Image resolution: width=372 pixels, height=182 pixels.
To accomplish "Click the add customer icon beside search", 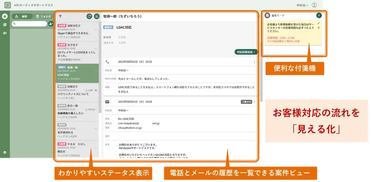I will 50,24.
